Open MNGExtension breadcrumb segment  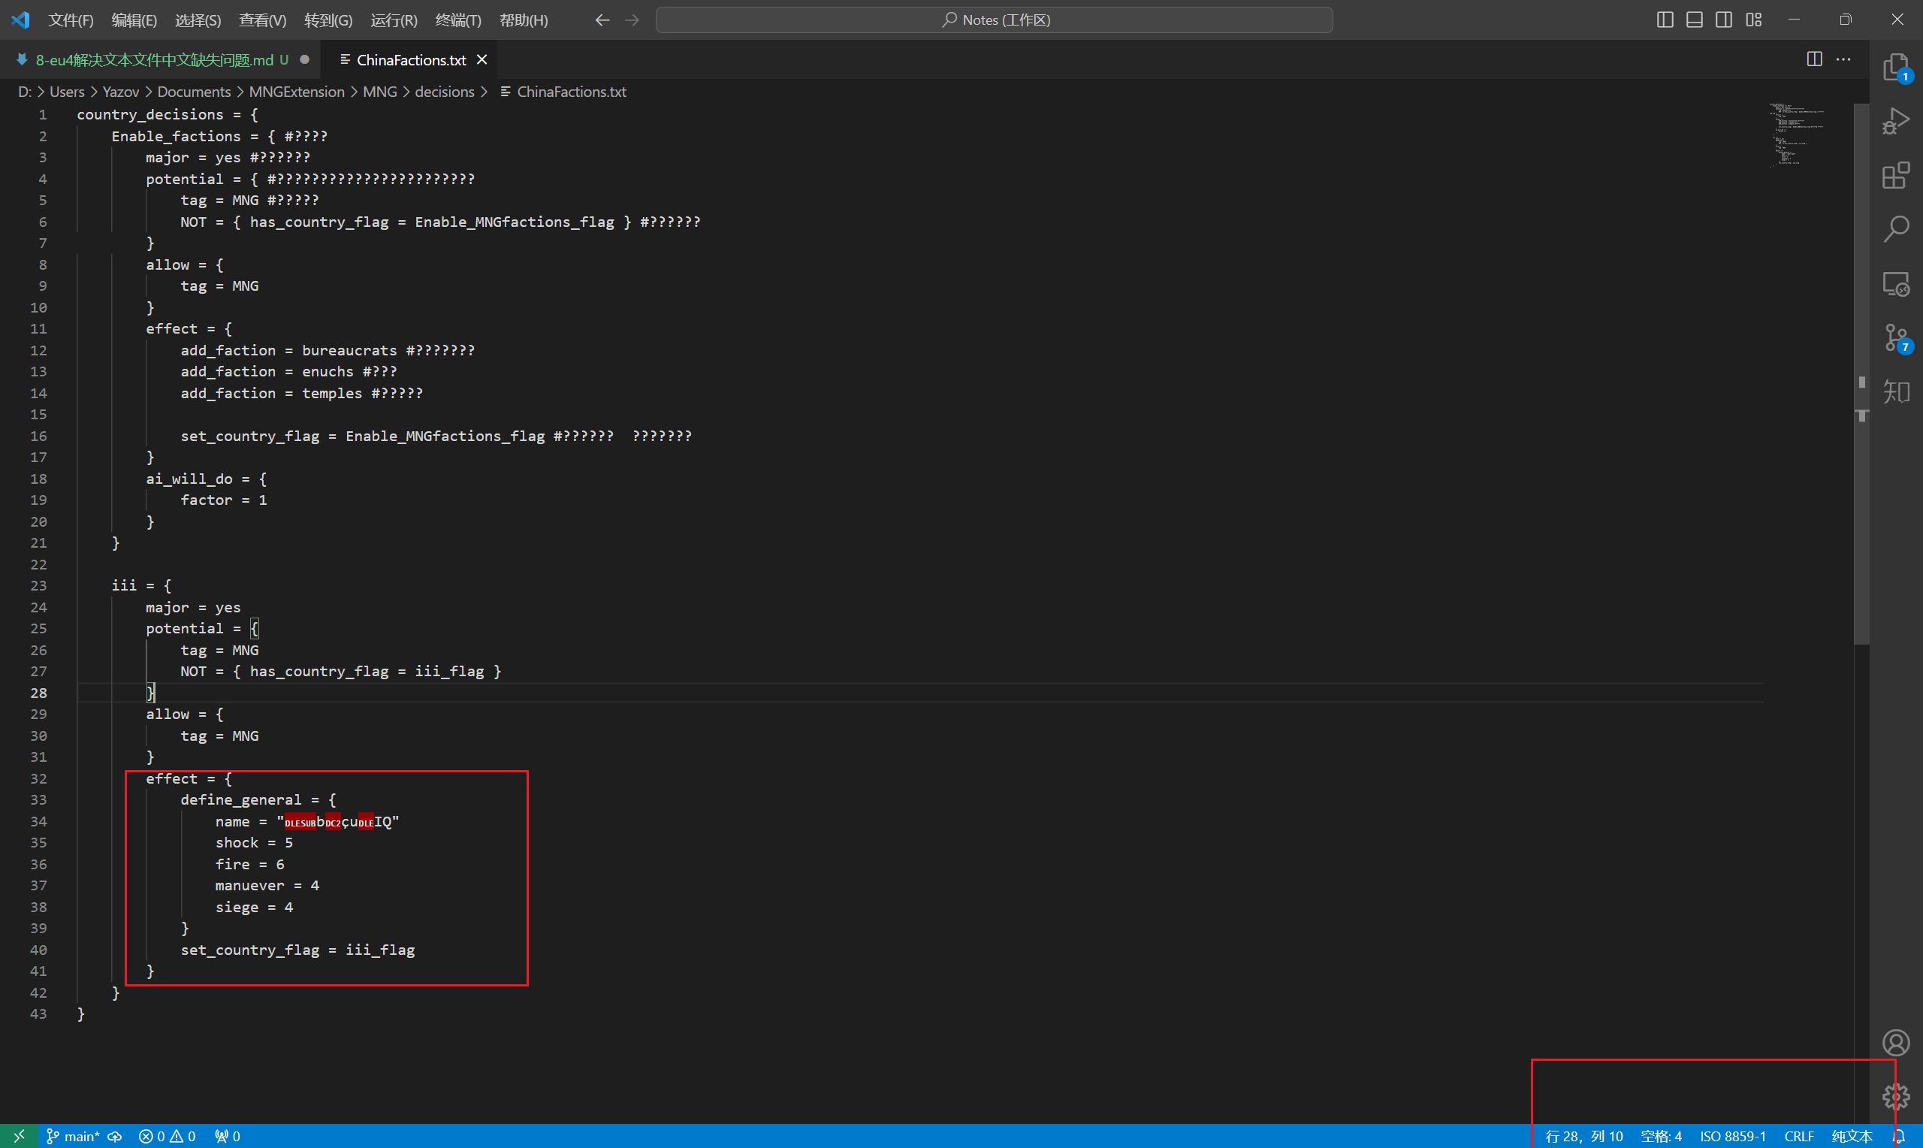tap(297, 91)
